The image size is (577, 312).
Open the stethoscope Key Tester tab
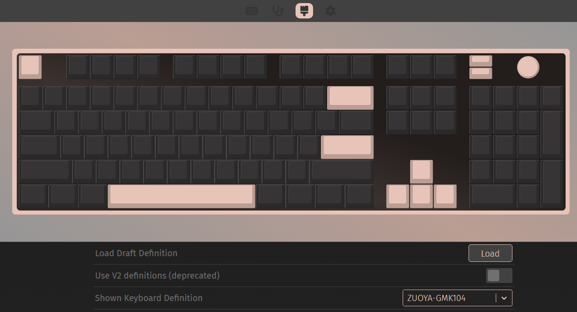coord(278,11)
